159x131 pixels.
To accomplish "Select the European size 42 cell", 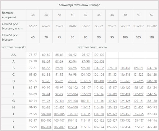I will pyautogui.click(x=86, y=15).
